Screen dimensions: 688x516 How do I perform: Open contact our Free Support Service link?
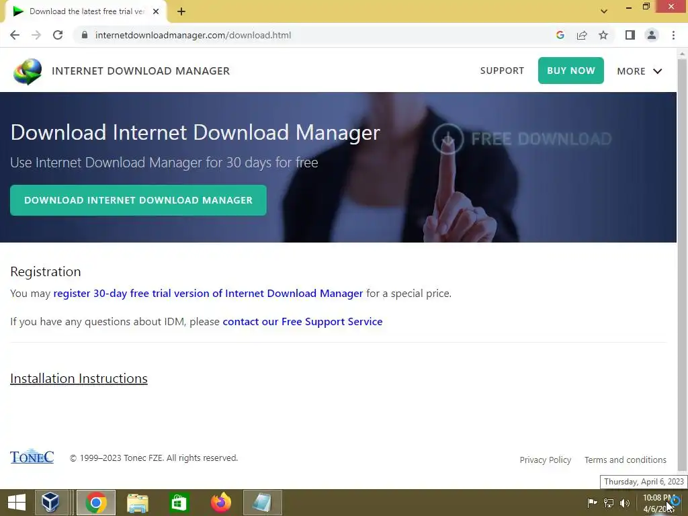coord(302,322)
